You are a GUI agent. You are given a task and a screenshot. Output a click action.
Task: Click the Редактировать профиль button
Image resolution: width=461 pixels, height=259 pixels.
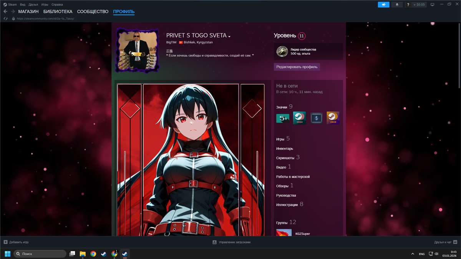tap(297, 67)
